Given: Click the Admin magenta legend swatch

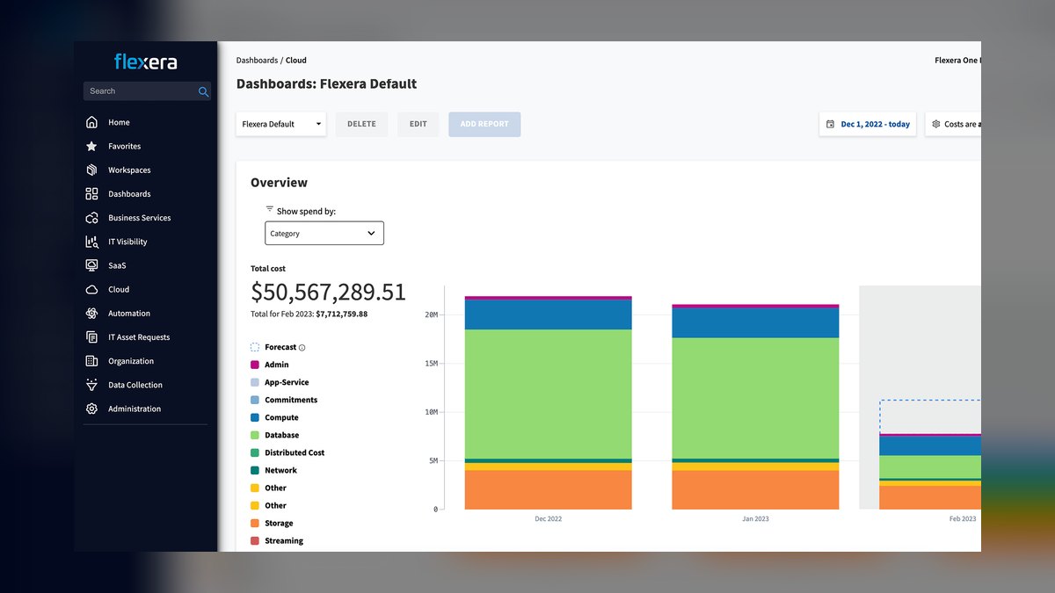Looking at the screenshot, I should (255, 365).
